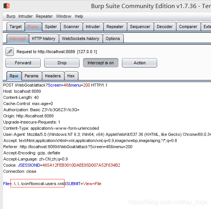This screenshot has width=211, height=209.
Task: Switch to the Hex view tab
Action: 71,76
